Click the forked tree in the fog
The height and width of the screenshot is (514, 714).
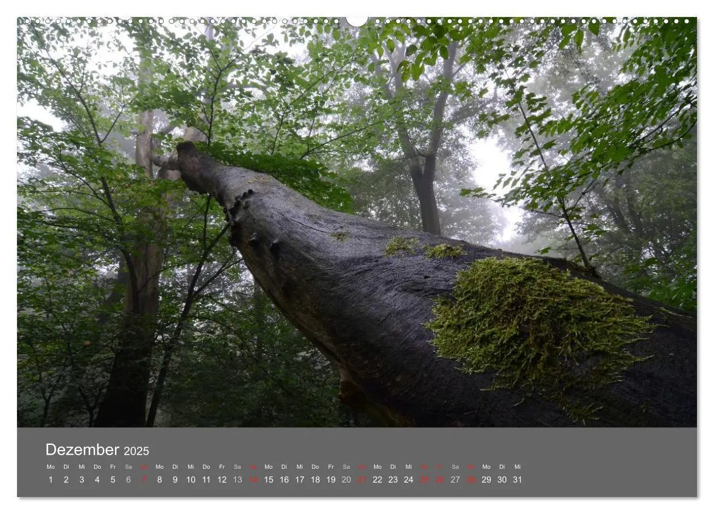[x=423, y=142]
